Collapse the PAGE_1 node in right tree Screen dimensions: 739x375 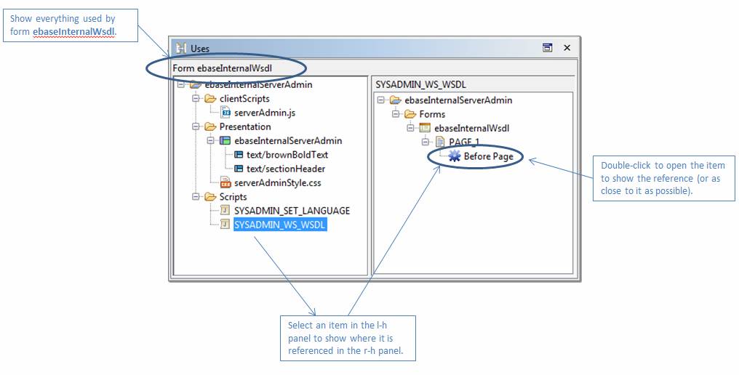coord(426,142)
